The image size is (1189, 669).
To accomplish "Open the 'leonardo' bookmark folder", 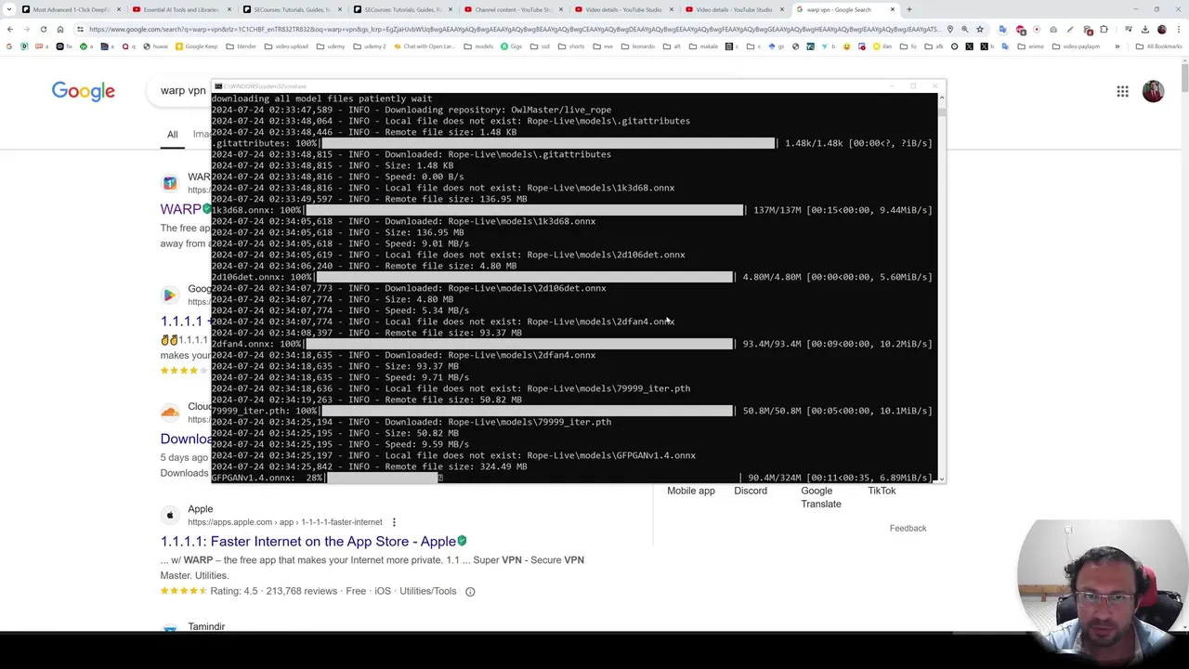I will tap(638, 46).
